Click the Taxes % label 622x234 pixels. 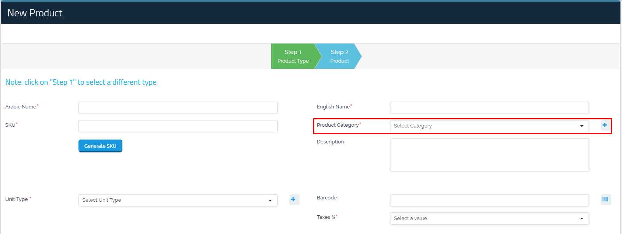326,217
